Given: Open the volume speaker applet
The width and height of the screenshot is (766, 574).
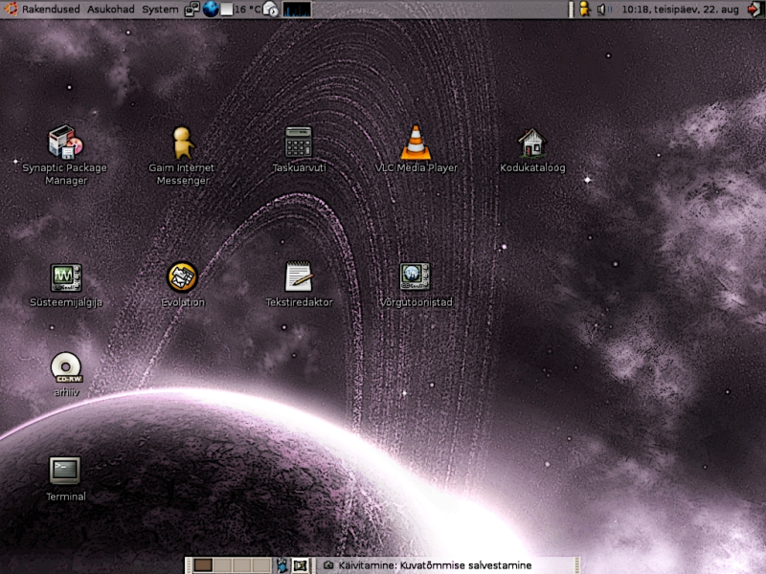Looking at the screenshot, I should click(603, 10).
